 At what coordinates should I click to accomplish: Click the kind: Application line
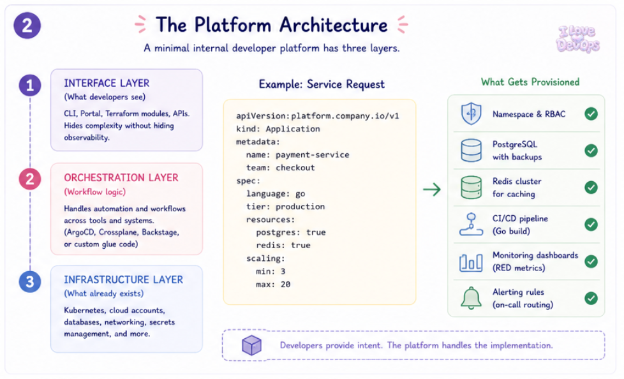[278, 129]
